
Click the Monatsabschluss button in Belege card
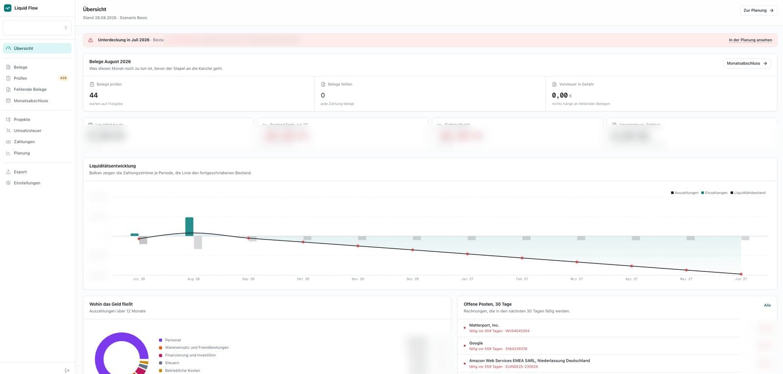[747, 63]
